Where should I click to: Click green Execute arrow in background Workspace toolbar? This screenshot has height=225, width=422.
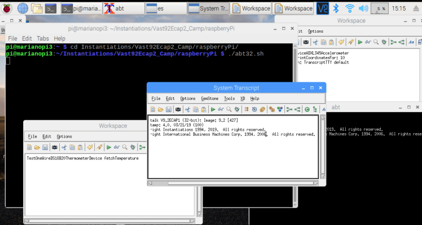click(360, 42)
